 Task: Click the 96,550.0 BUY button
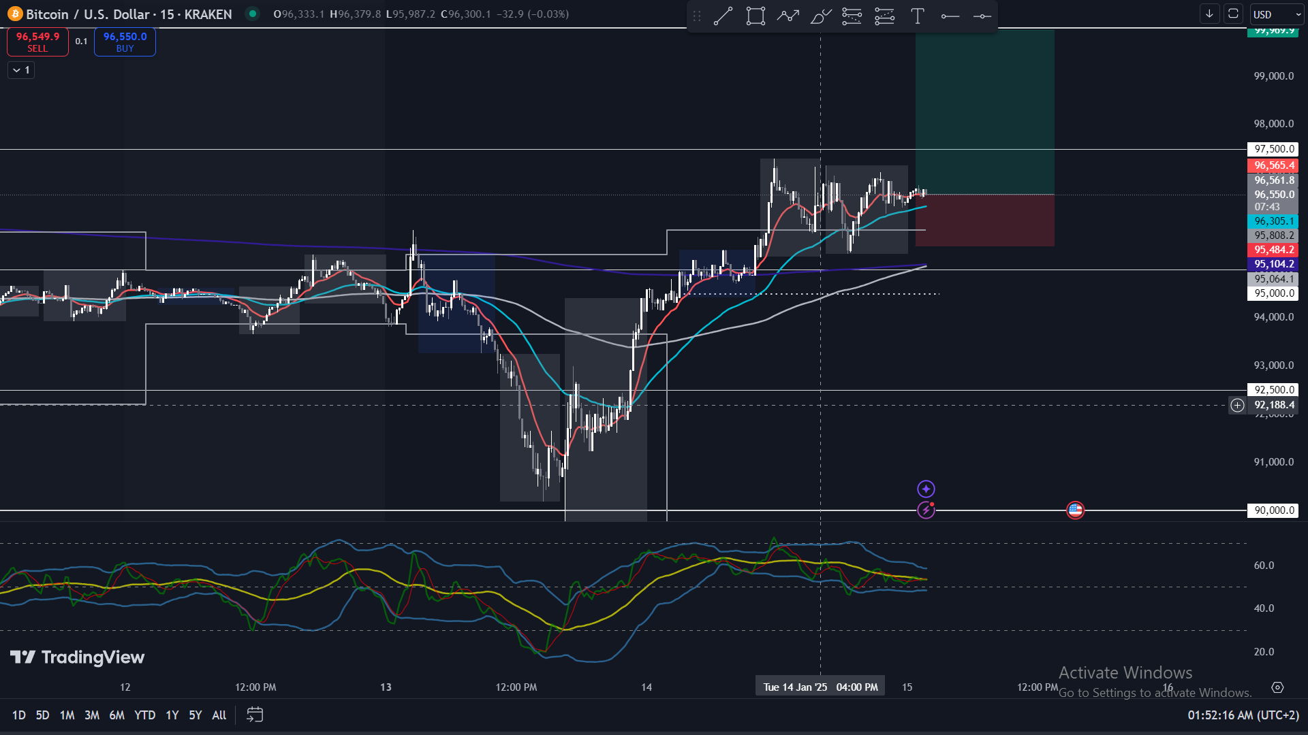tap(125, 42)
